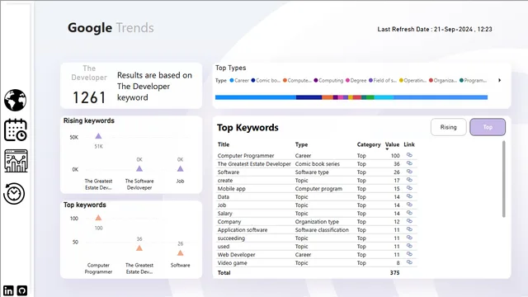Image resolution: width=528 pixels, height=297 pixels.
Task: Open link icon for Computer Programmer row
Action: pos(409,155)
